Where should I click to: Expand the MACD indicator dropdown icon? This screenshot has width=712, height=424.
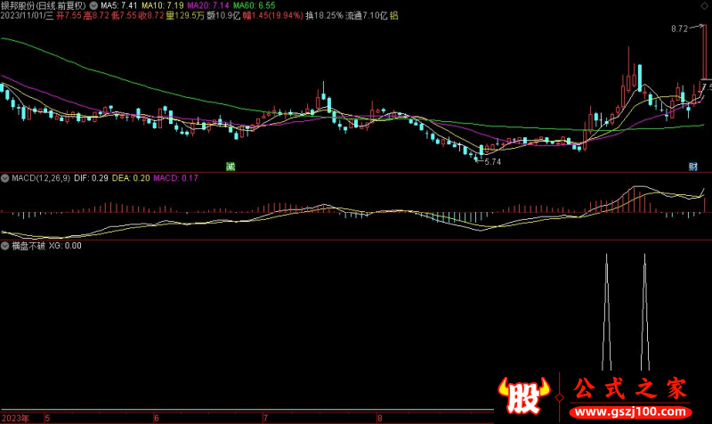(5, 178)
